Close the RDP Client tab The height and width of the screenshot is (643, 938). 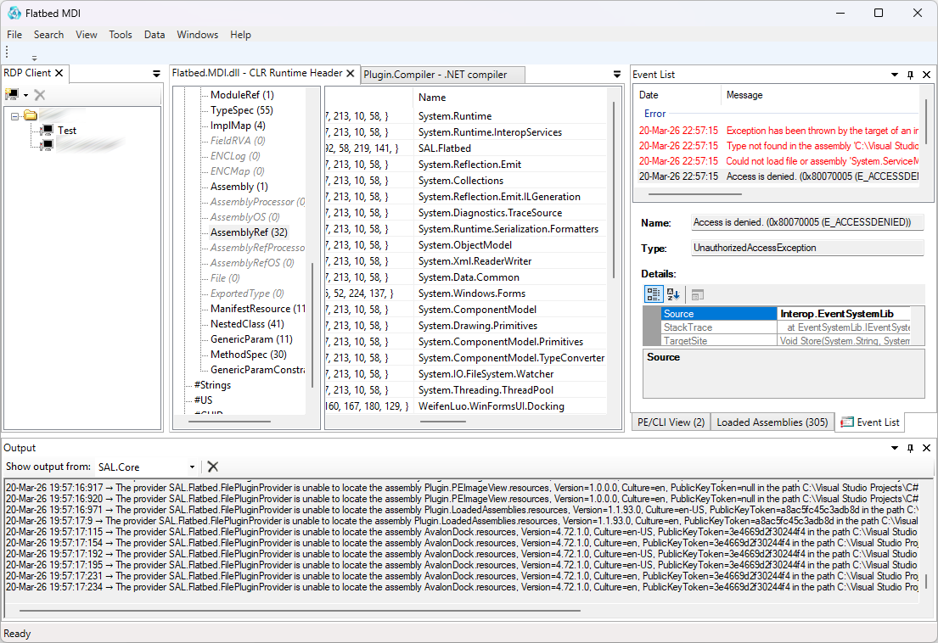click(59, 74)
